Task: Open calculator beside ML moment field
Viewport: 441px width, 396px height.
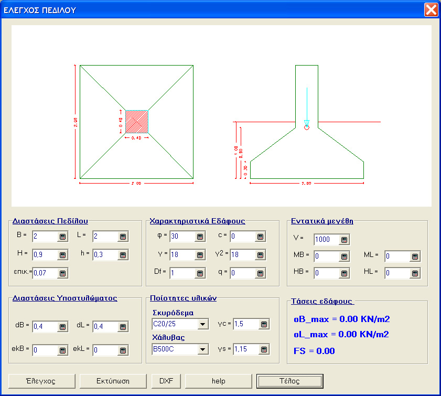Action: [x=415, y=256]
